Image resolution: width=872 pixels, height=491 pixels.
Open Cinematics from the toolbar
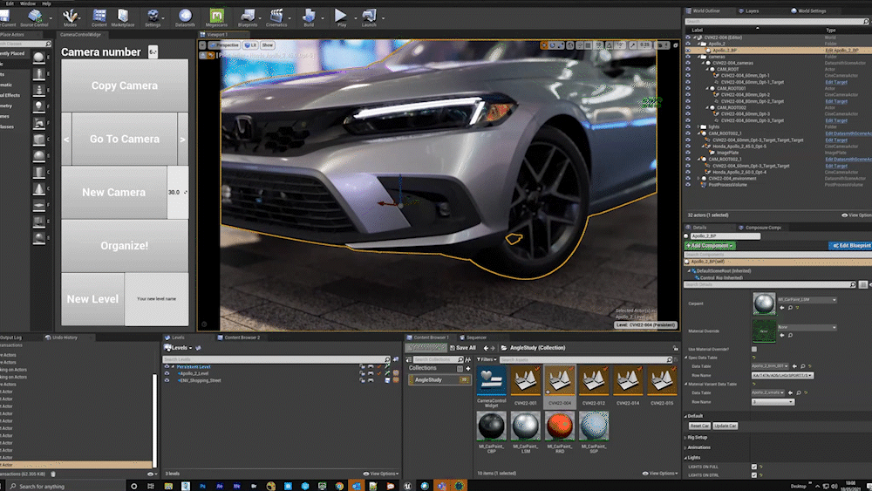click(277, 17)
